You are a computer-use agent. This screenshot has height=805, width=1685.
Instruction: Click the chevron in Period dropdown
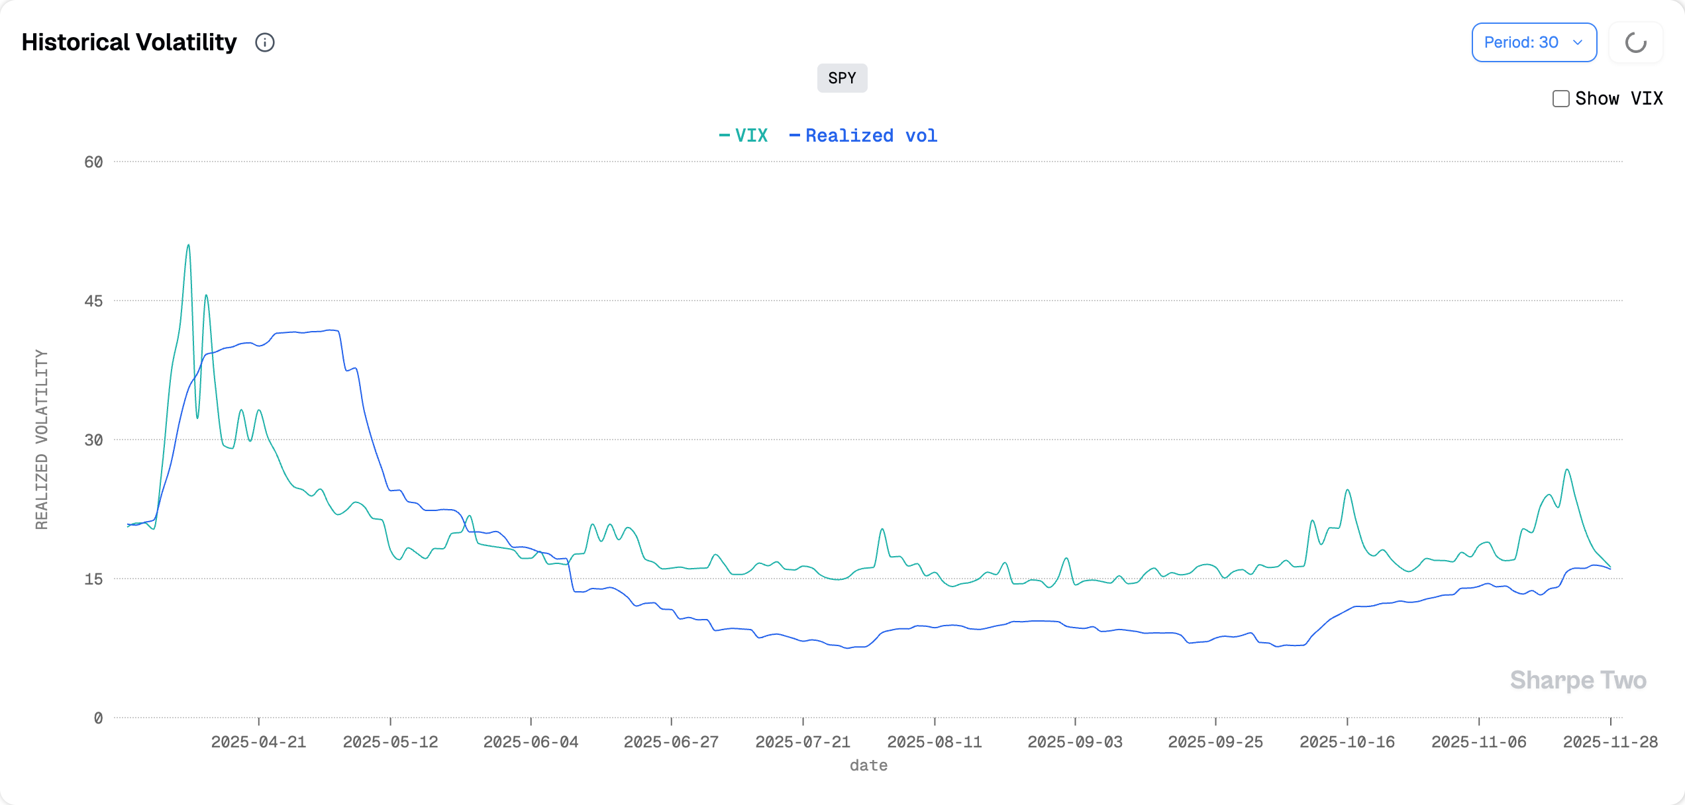[1578, 42]
